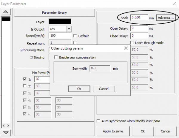179x138 pixels.
Task: Select the black layer in left list
Action: pyautogui.click(x=6, y=19)
